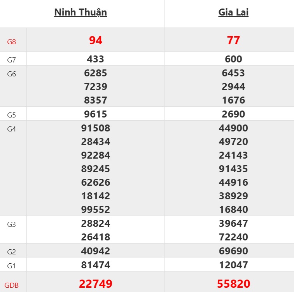Select the G3 row label

tap(12, 225)
